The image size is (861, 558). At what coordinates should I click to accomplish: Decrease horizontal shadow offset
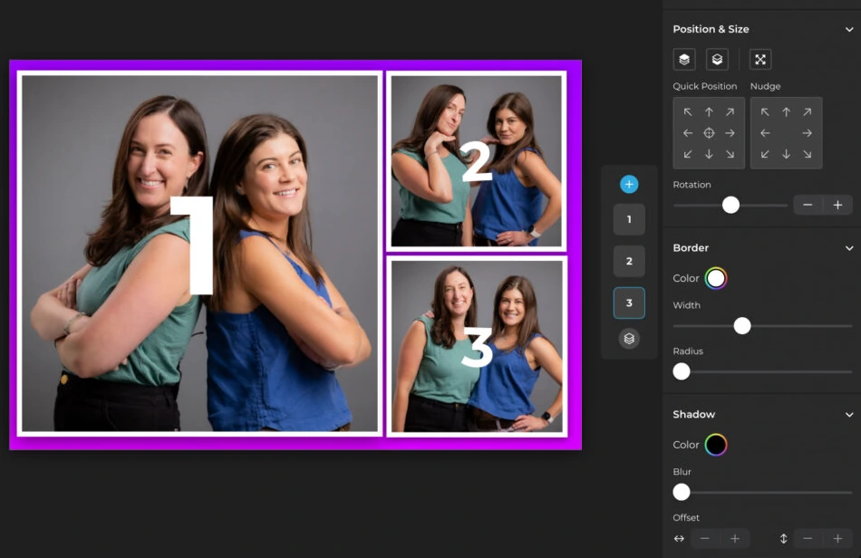point(705,539)
